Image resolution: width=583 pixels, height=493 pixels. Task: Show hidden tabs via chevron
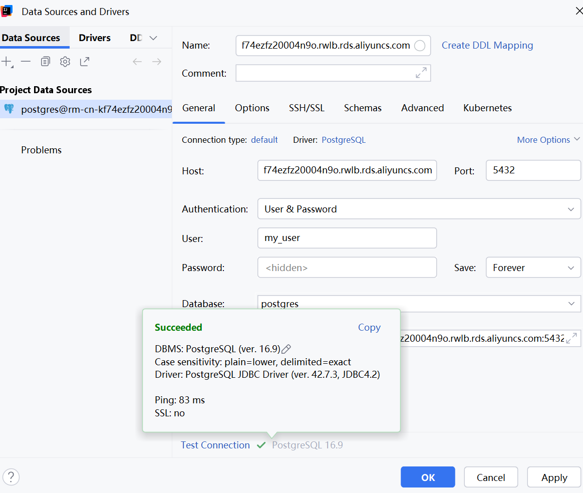[153, 38]
